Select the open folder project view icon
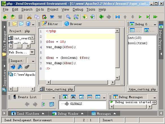 [21, 24]
